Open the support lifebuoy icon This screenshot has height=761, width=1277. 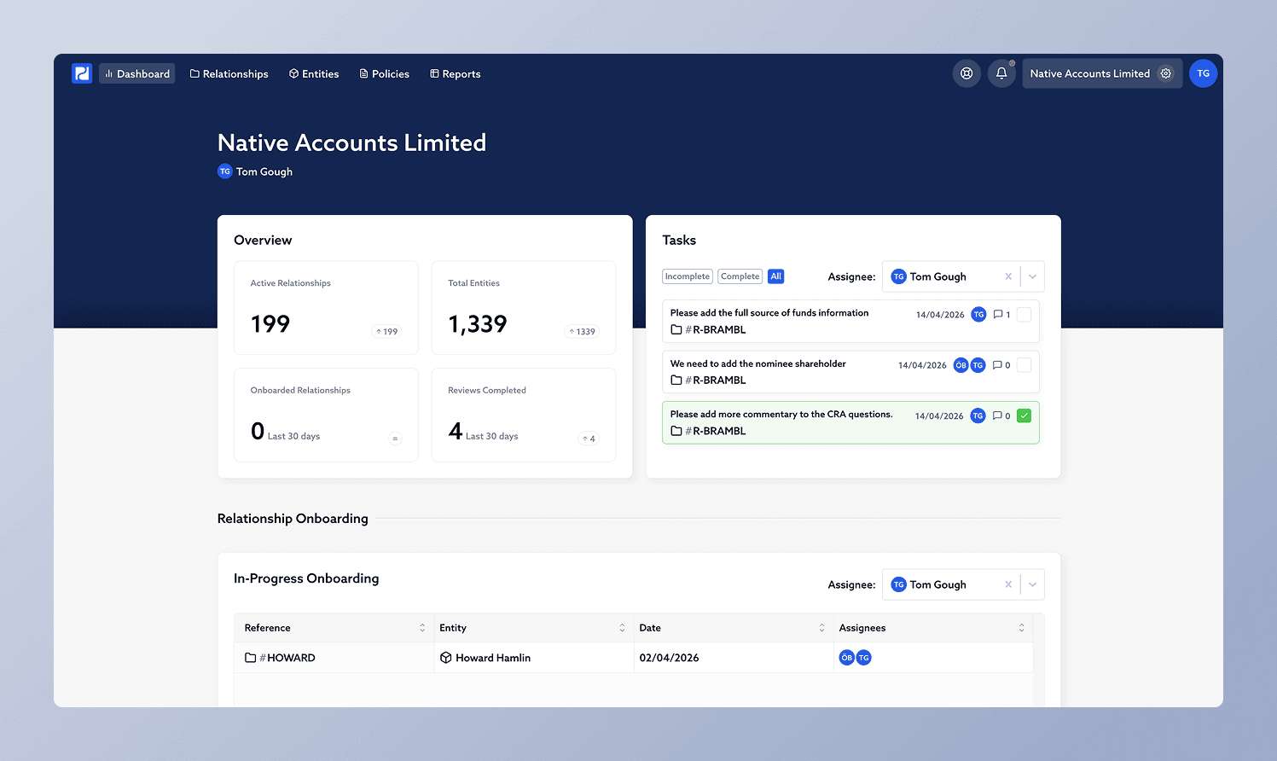tap(966, 73)
